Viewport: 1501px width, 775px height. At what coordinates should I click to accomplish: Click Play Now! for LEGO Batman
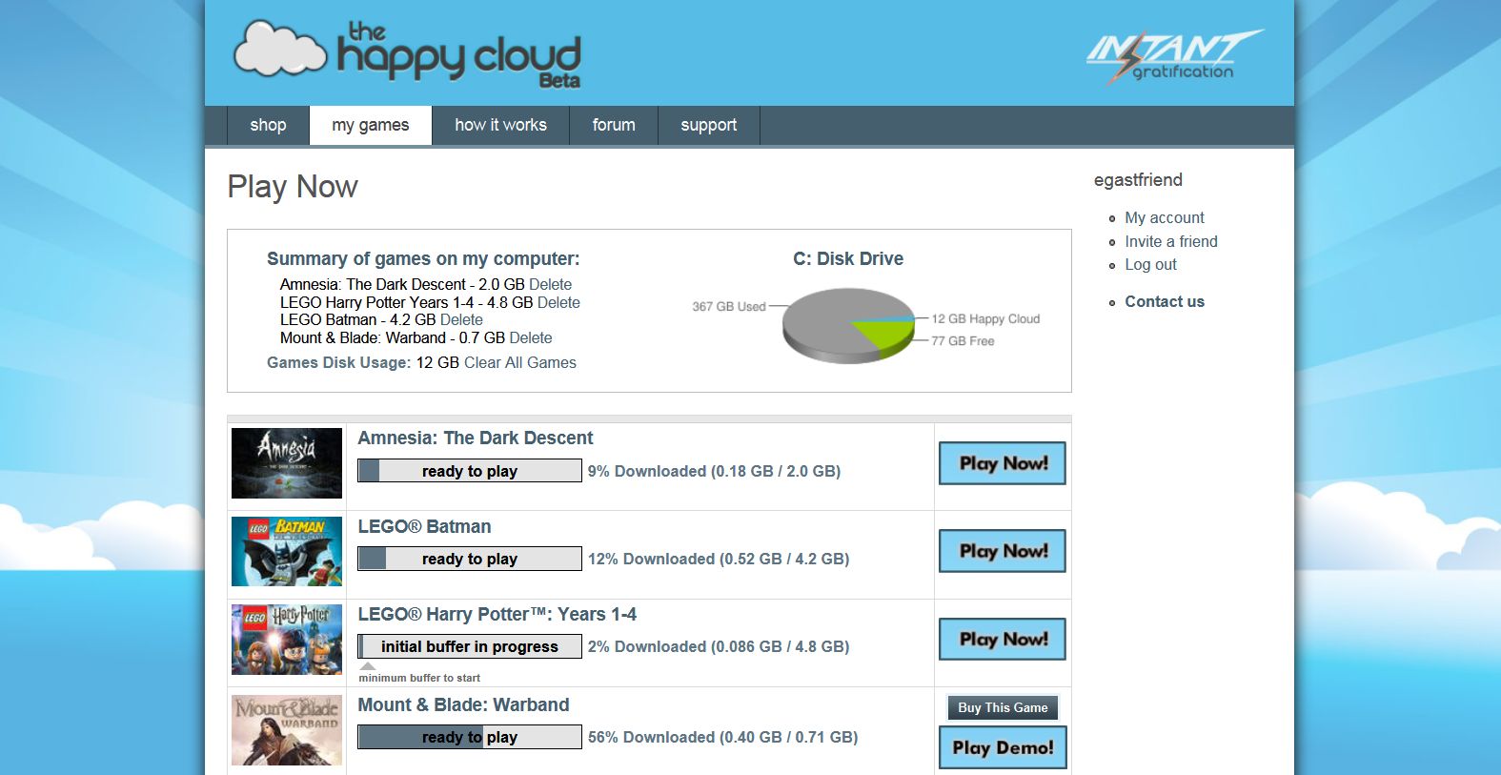[x=1003, y=551]
